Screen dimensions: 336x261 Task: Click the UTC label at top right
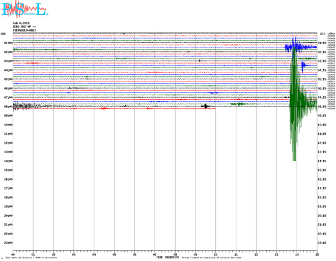click(x=323, y=34)
